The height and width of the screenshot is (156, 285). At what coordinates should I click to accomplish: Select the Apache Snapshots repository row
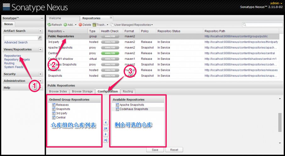tap(163, 48)
